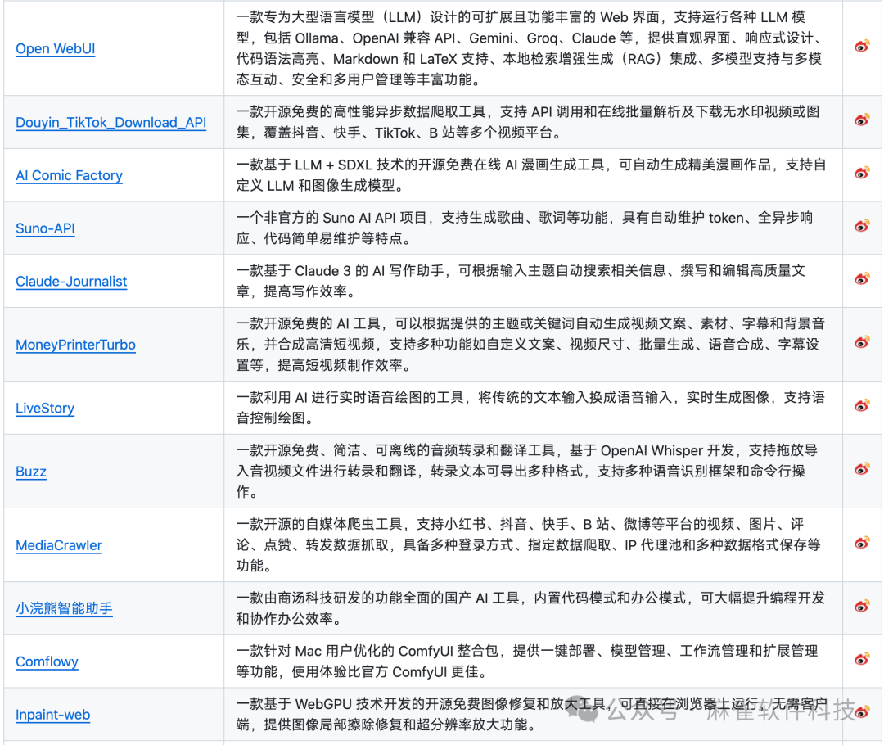This screenshot has height=745, width=884.
Task: Visit the Buzz audio tool page
Action: (x=30, y=472)
